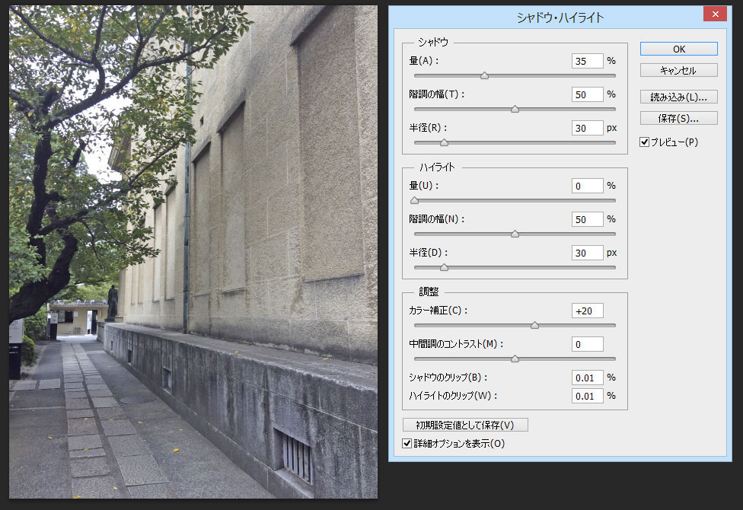Screen dimensions: 743x510
Task: Click the Shadow 階調の幅(T) slider handle
Action: [x=515, y=109]
